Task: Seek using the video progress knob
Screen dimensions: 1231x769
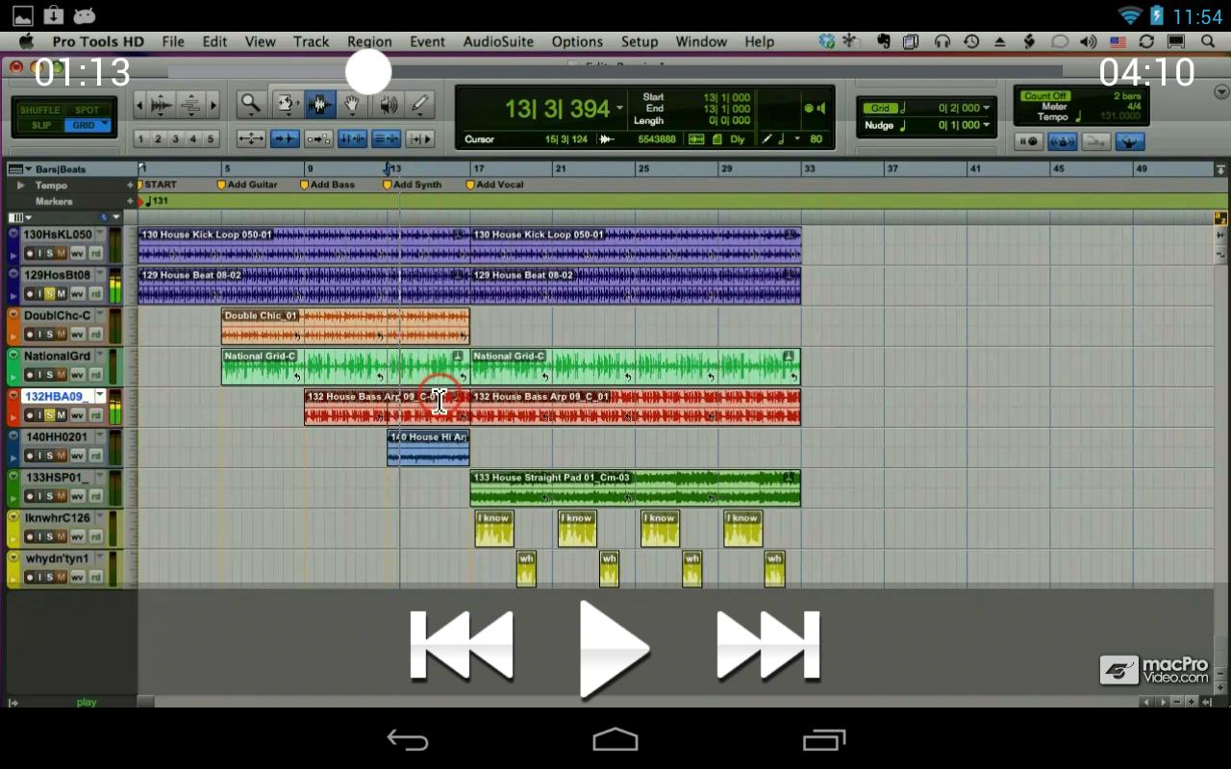Action: point(368,72)
